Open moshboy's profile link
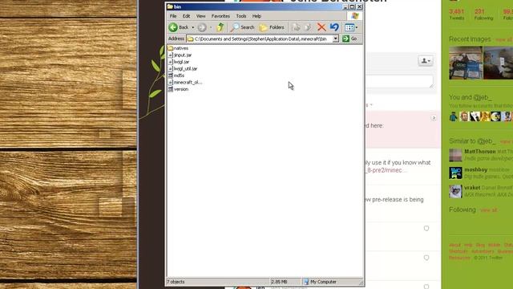The height and width of the screenshot is (289, 513). pyautogui.click(x=475, y=169)
